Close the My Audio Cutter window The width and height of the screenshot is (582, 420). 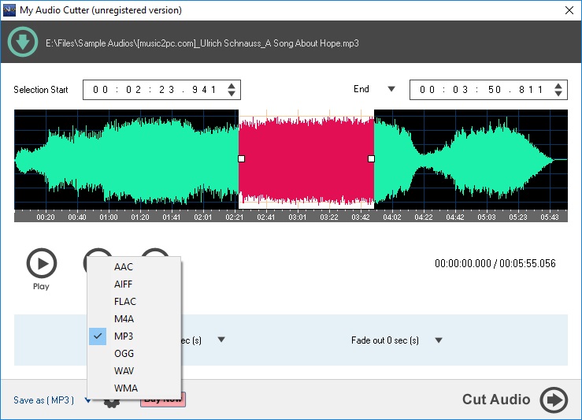coord(569,10)
